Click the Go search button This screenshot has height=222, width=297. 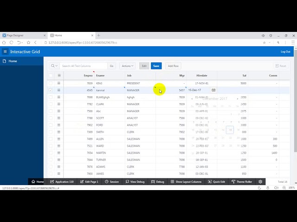coord(111,66)
